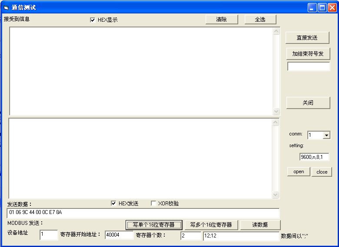339x247 pixels.
Task: Open the comm port dropdown
Action: (x=326, y=135)
